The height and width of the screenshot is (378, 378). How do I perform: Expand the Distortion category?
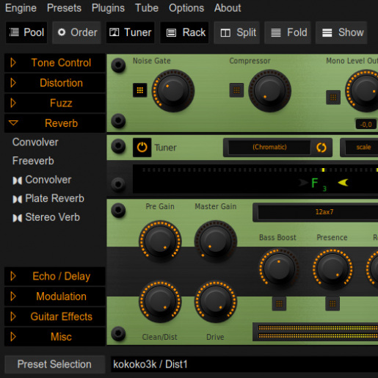[55, 83]
